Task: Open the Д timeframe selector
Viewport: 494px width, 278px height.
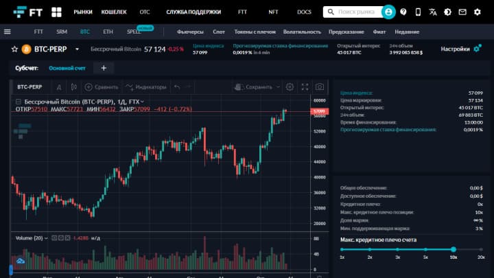Action: coord(59,87)
